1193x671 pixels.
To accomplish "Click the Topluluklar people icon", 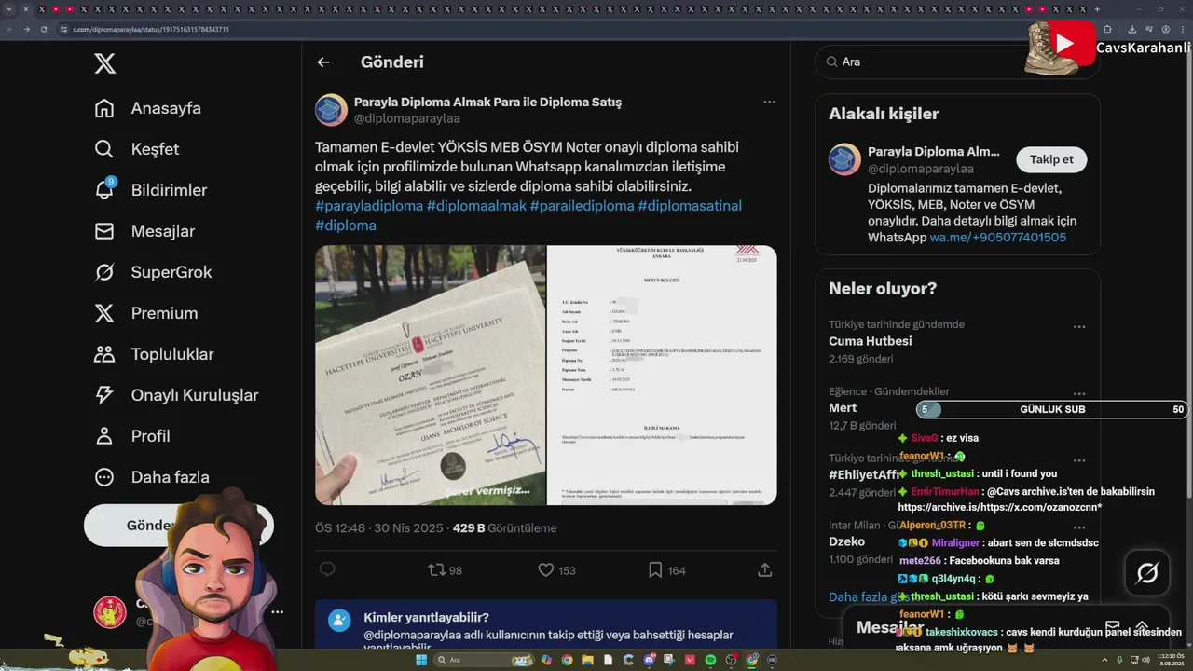I will pos(104,354).
